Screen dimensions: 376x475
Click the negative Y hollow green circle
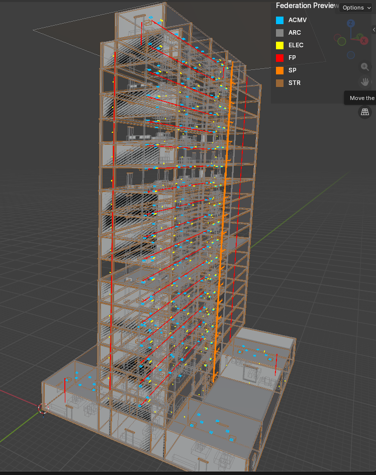[342, 42]
